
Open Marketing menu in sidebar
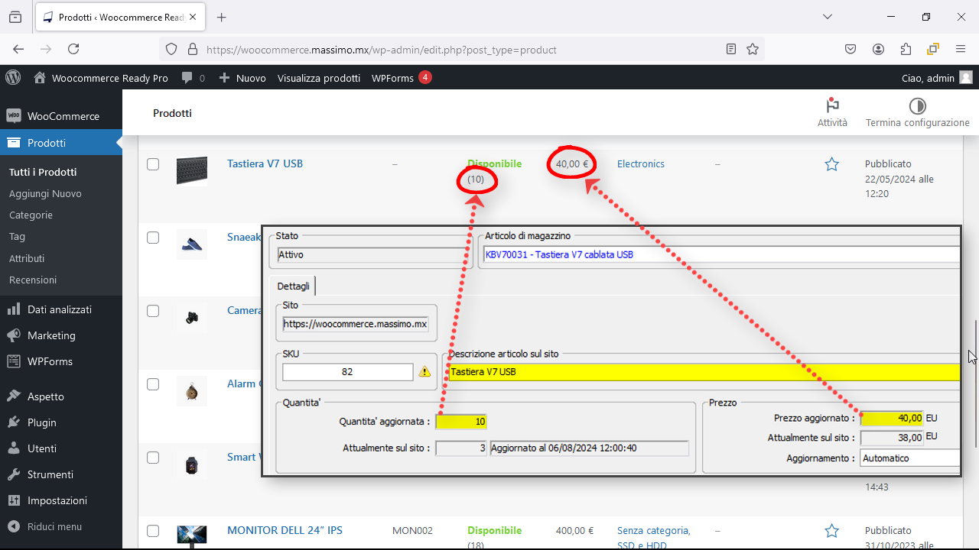coord(61,335)
